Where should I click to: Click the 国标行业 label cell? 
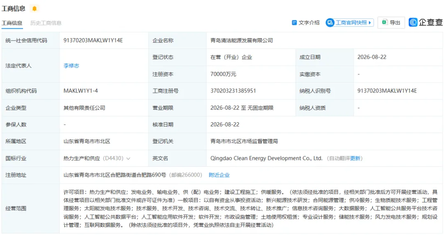tap(30, 158)
